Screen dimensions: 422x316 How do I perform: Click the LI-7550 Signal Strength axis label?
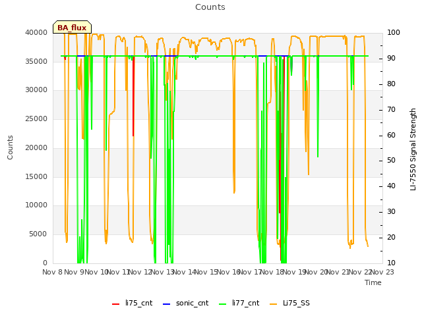click(x=413, y=149)
